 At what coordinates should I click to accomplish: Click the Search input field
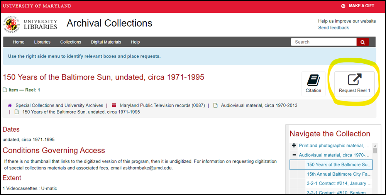coord(323,42)
